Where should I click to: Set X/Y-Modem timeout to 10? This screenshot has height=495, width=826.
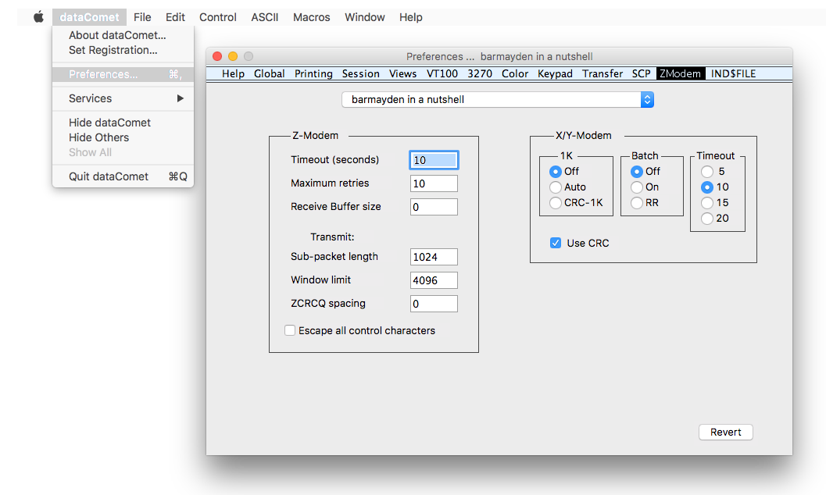coord(707,187)
